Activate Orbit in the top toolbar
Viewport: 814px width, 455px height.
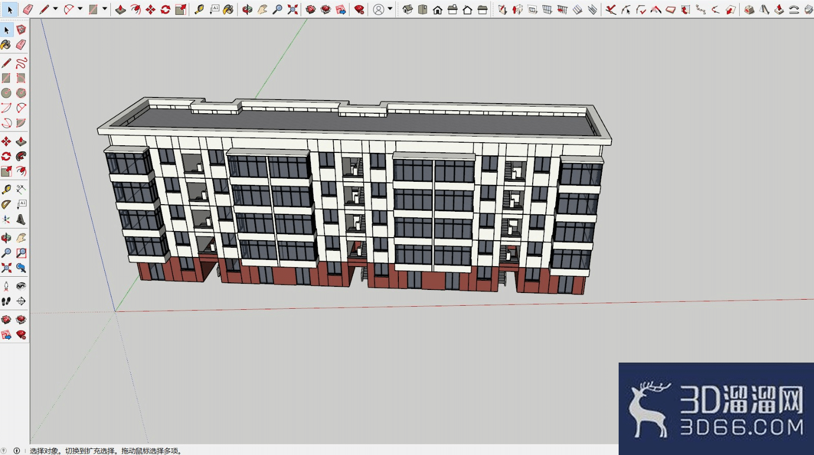tap(247, 9)
